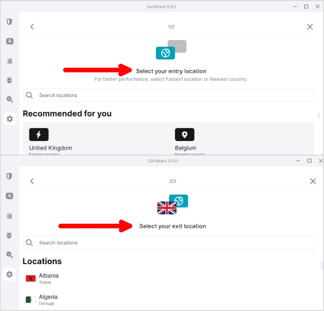Click the scrollbar in the entry location list

(x=319, y=115)
